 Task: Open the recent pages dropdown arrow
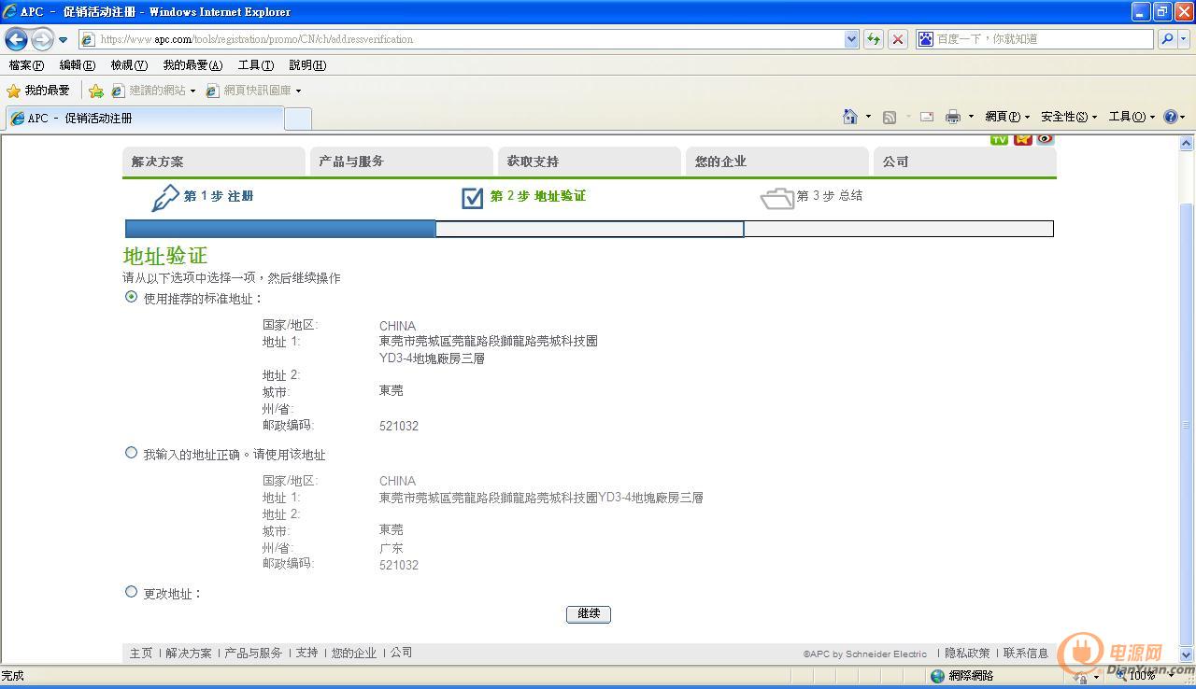63,39
